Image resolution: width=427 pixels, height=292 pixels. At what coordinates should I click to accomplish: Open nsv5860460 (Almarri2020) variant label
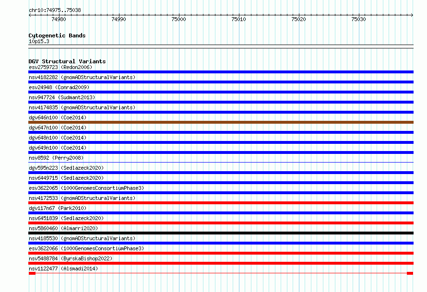click(x=63, y=228)
